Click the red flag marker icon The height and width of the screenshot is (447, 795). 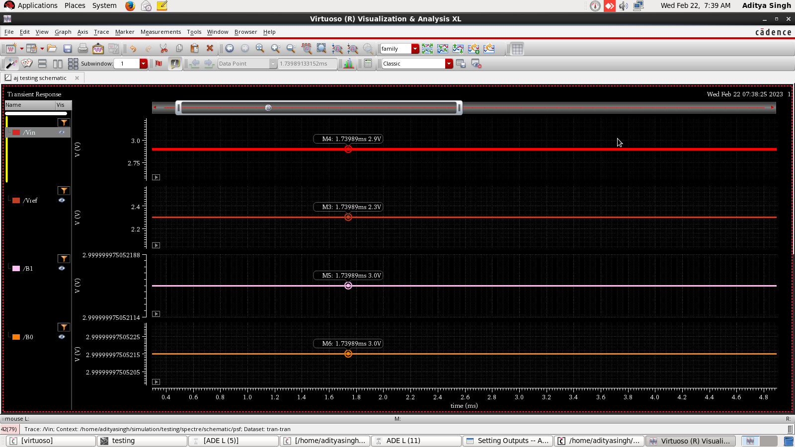coord(159,64)
